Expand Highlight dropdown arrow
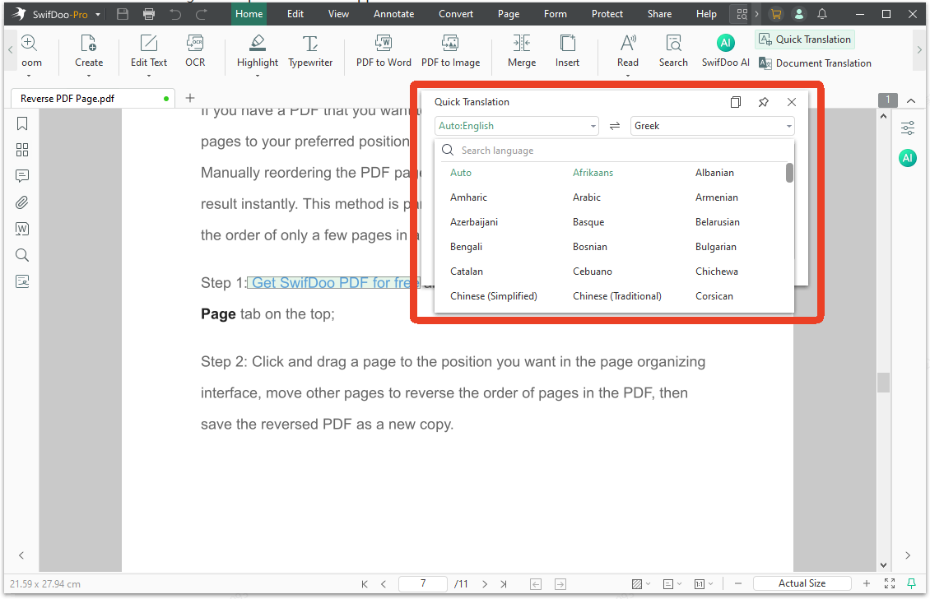930x599 pixels. [x=258, y=76]
